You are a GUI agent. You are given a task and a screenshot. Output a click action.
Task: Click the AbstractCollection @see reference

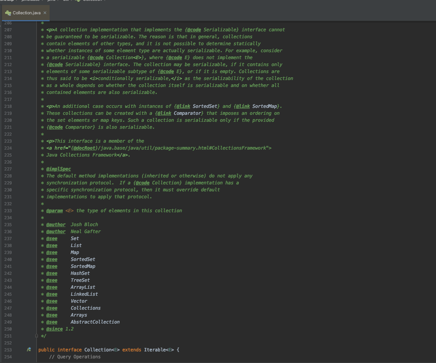pyautogui.click(x=95, y=322)
